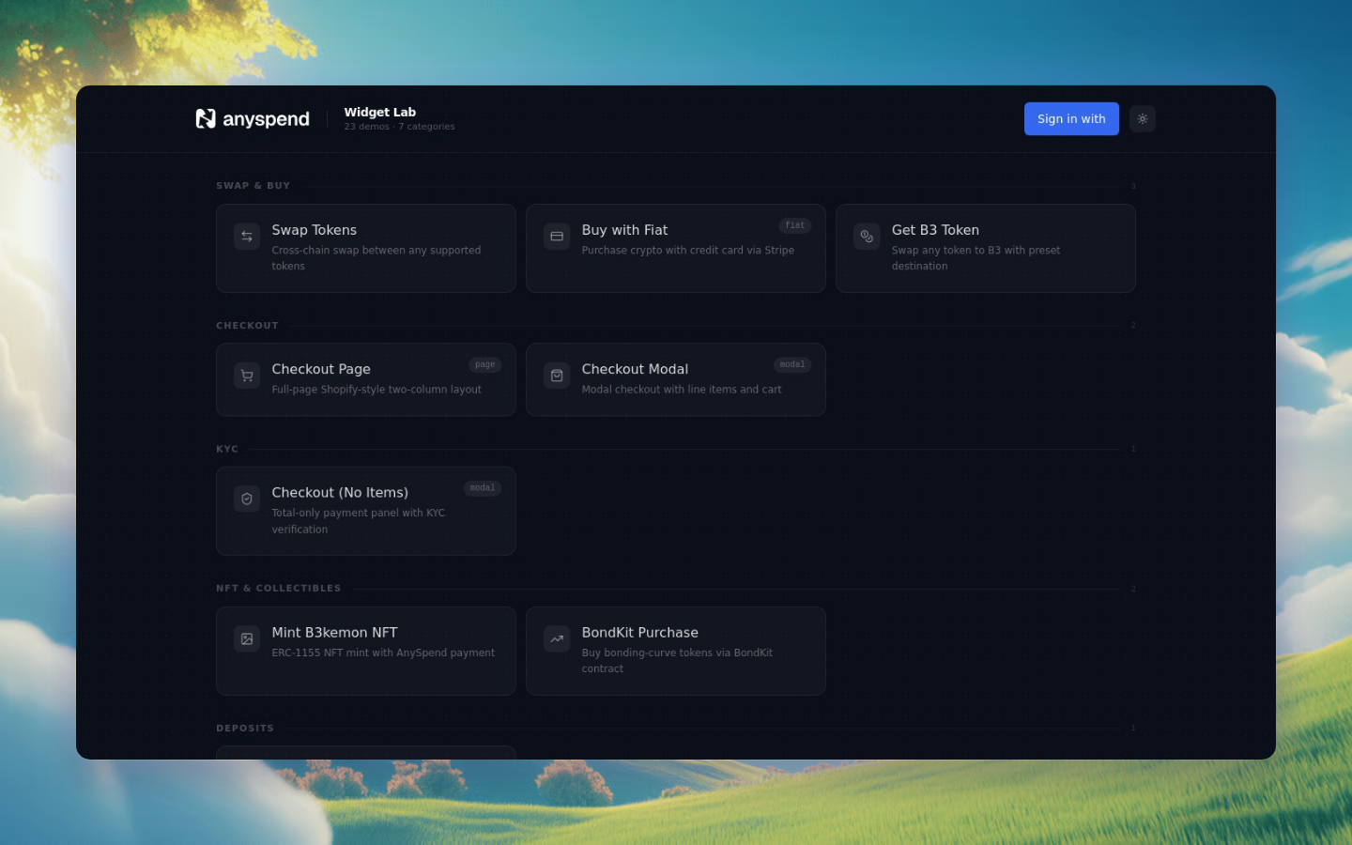Open the Checkout Modal demo card
This screenshot has width=1352, height=845.
[676, 379]
